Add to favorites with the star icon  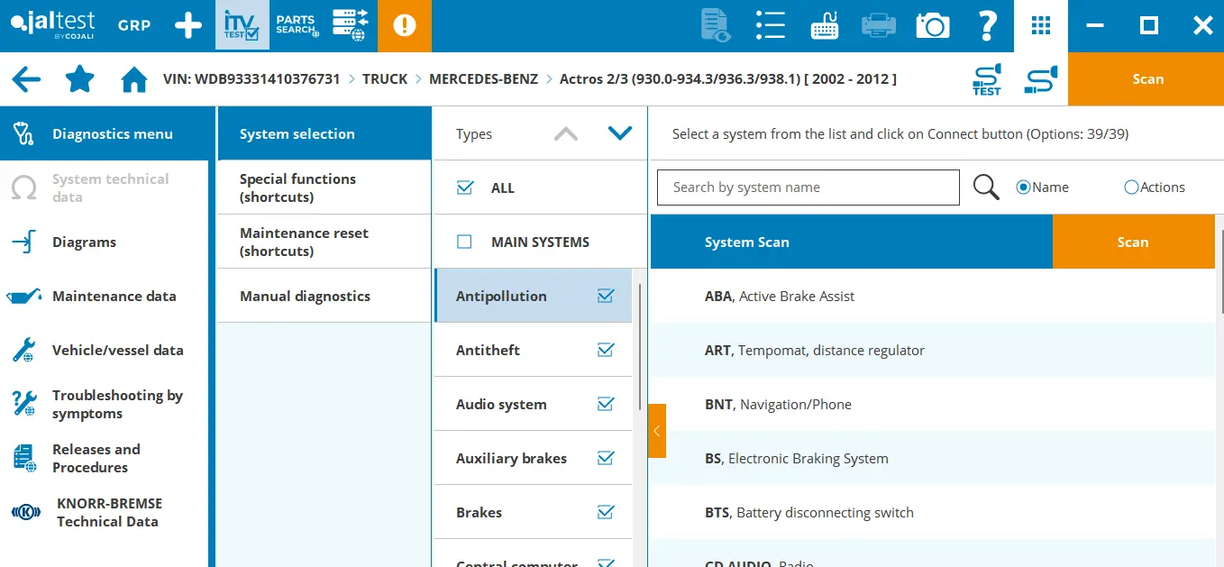(x=80, y=79)
